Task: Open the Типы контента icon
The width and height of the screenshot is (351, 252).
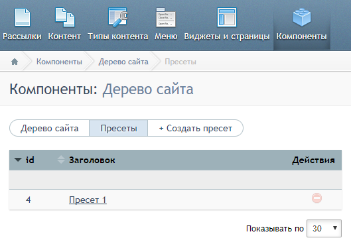Action: [117, 17]
